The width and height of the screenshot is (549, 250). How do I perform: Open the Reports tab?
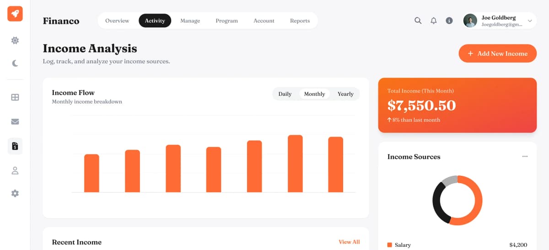[300, 21]
